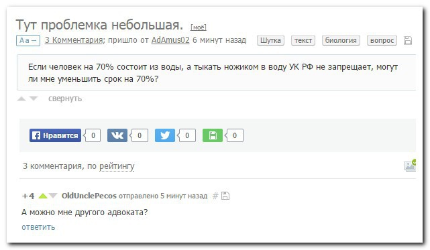Viewport: 430px width, 250px height.
Task: Open OldUnclePecos user profile
Action: point(89,196)
